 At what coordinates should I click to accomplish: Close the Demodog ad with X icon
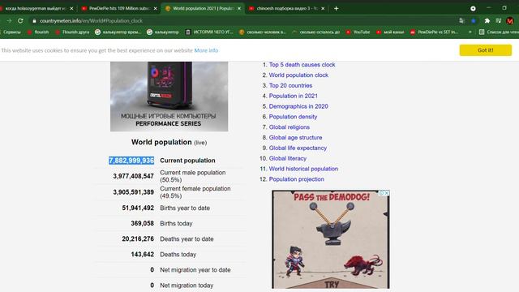click(x=387, y=193)
